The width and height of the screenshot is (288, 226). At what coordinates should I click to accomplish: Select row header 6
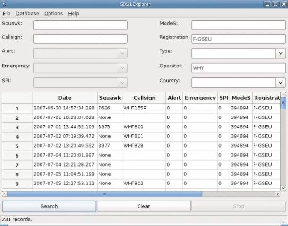tap(17, 156)
